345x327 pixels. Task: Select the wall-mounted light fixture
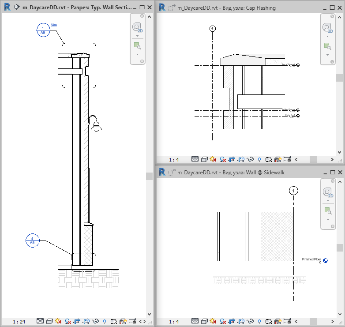(95, 124)
